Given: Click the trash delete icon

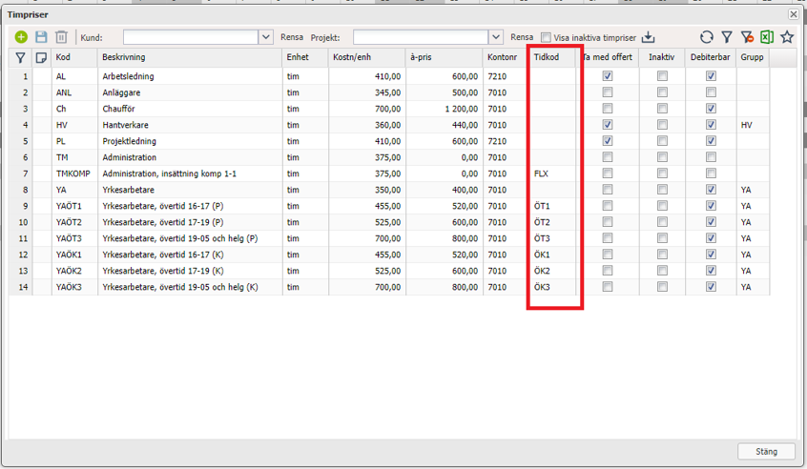Looking at the screenshot, I should coord(61,37).
